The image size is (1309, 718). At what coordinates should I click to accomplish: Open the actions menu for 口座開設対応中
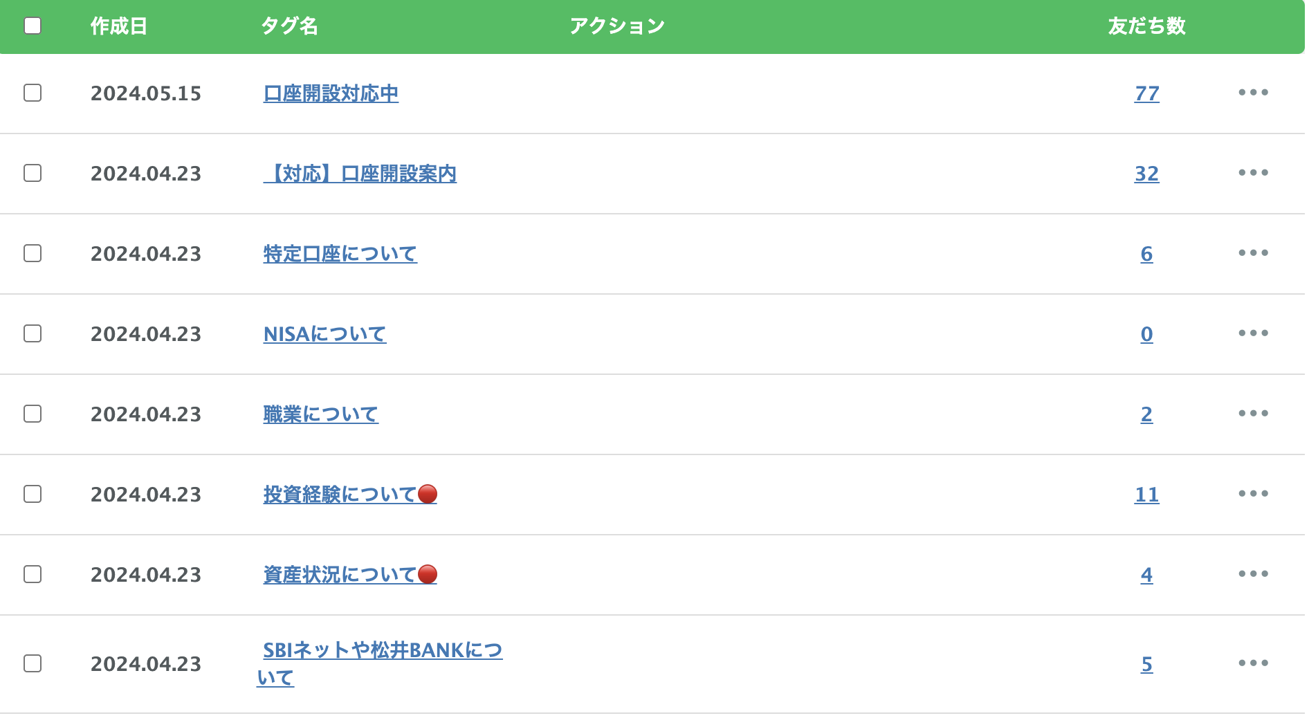1255,93
